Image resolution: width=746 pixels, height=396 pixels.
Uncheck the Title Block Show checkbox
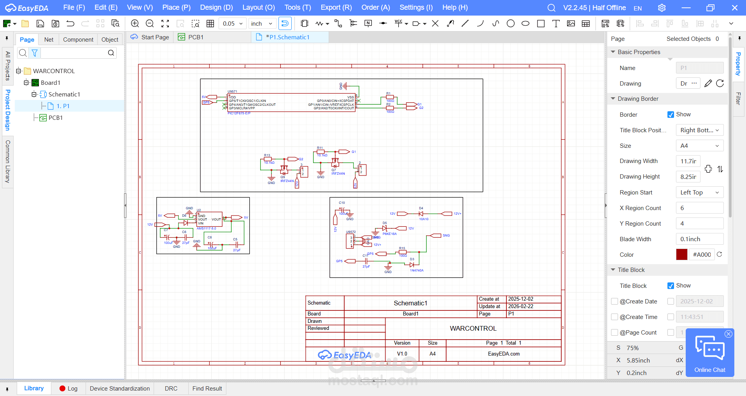671,286
